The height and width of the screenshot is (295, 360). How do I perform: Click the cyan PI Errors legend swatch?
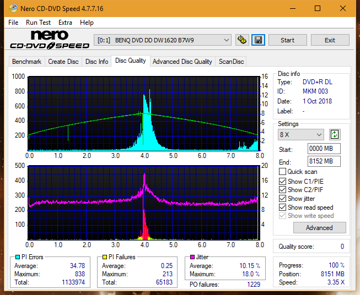coord(18,257)
